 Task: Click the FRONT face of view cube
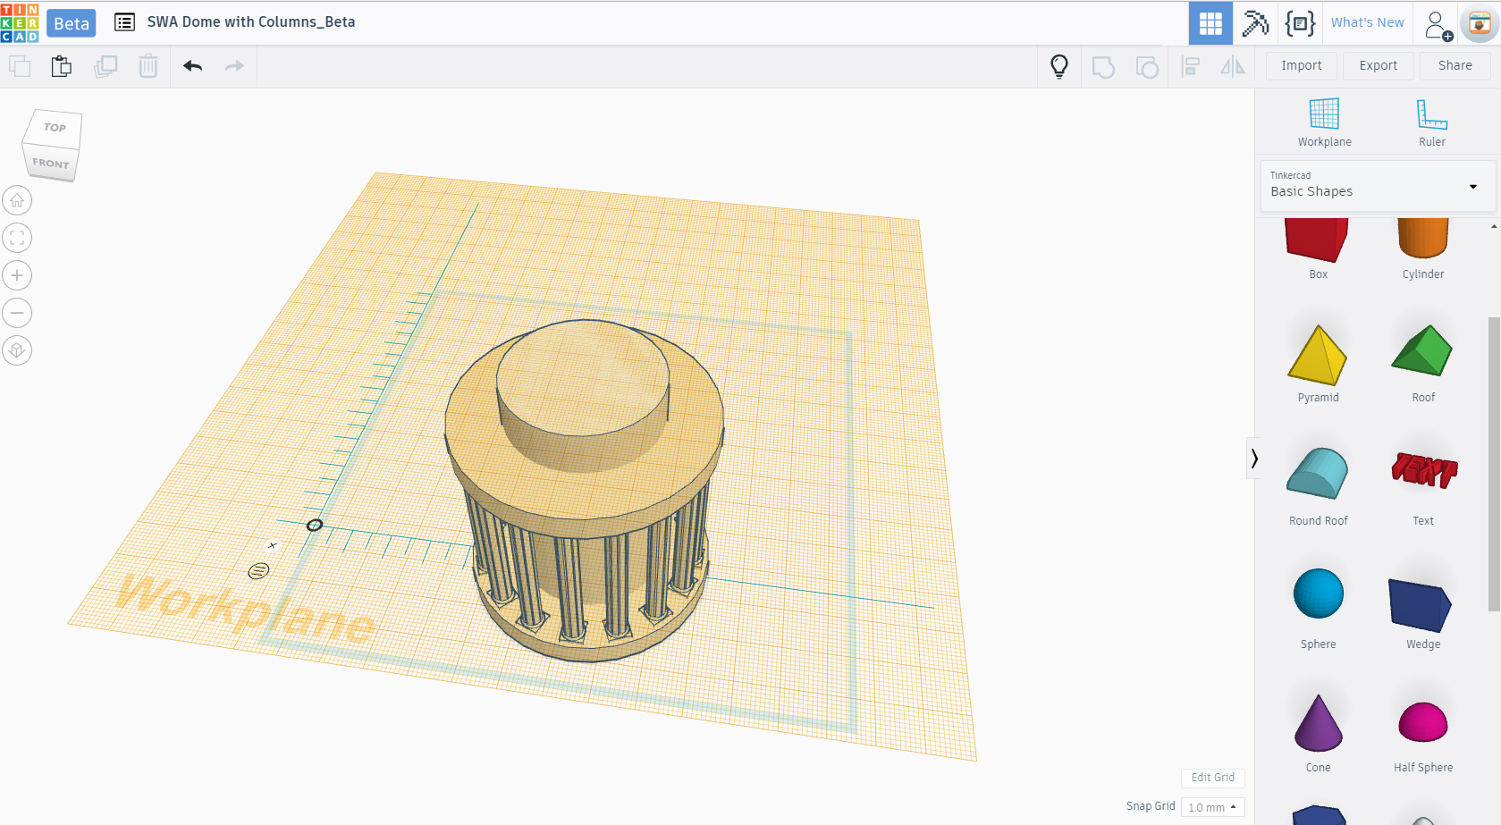[50, 164]
